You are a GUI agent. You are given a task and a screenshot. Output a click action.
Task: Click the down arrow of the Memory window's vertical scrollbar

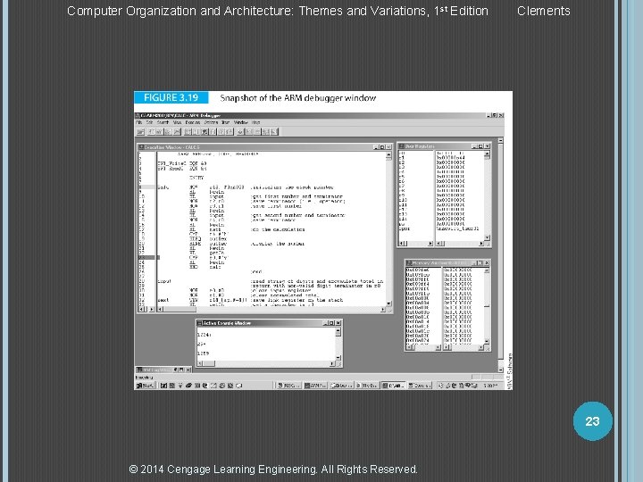point(487,341)
